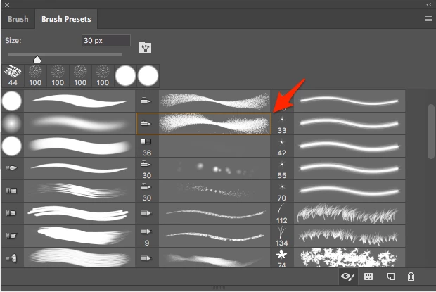The height and width of the screenshot is (292, 436).
Task: Select the star brush sized 42
Action: click(338, 146)
